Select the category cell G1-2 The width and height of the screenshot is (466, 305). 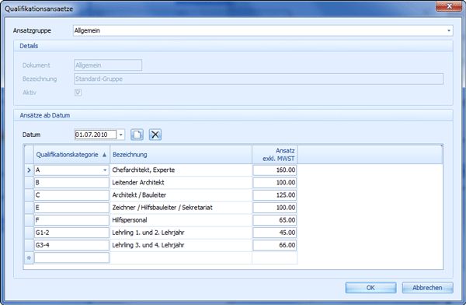[x=71, y=233]
